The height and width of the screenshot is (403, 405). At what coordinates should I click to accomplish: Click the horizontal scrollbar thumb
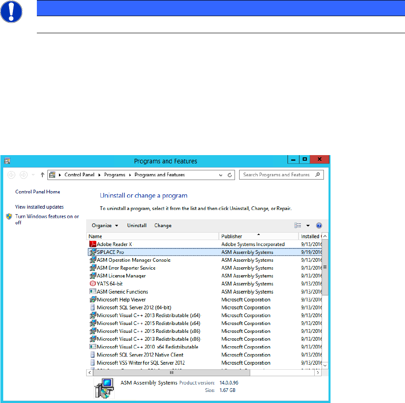point(171,373)
